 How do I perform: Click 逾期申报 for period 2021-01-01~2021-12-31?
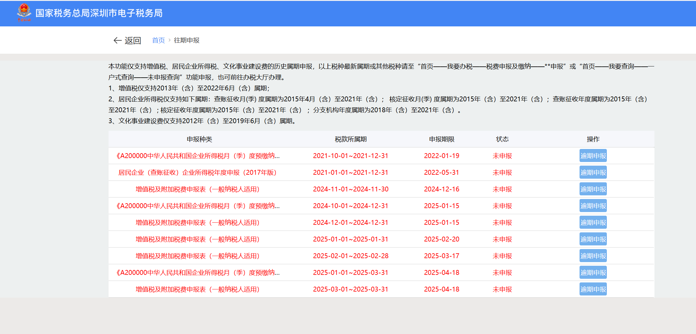593,172
